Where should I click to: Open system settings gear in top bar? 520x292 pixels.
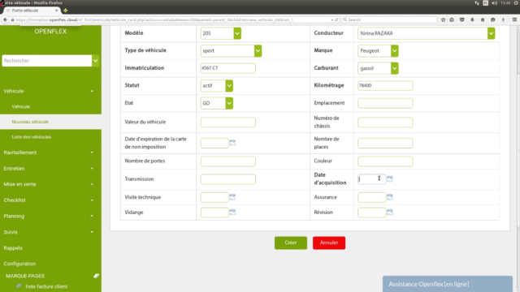516,3
